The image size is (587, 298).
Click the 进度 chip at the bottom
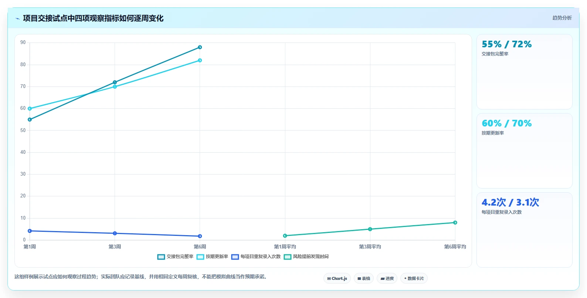click(x=387, y=278)
